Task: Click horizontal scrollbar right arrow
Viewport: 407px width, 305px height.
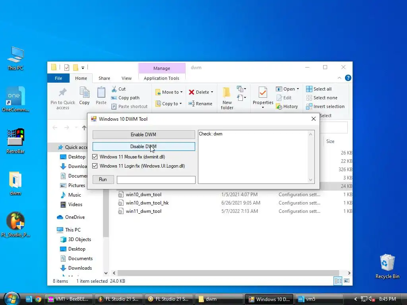Action: tap(349, 273)
